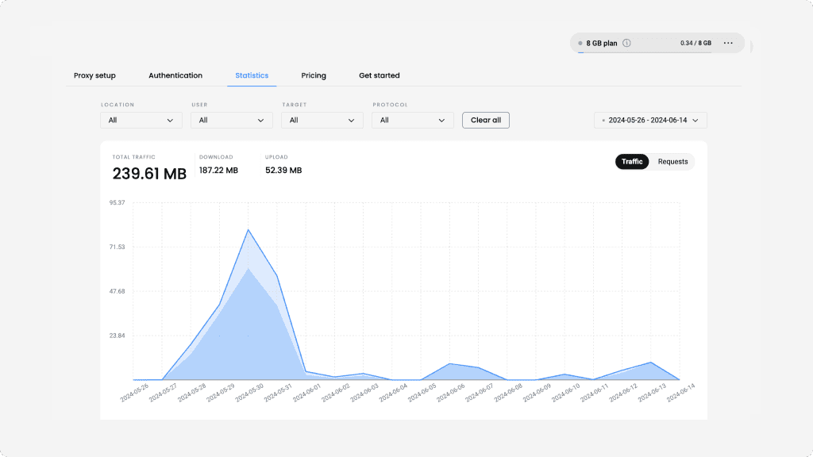This screenshot has height=457, width=813.
Task: Click the info icon beside 8 GB plan
Action: (x=626, y=43)
